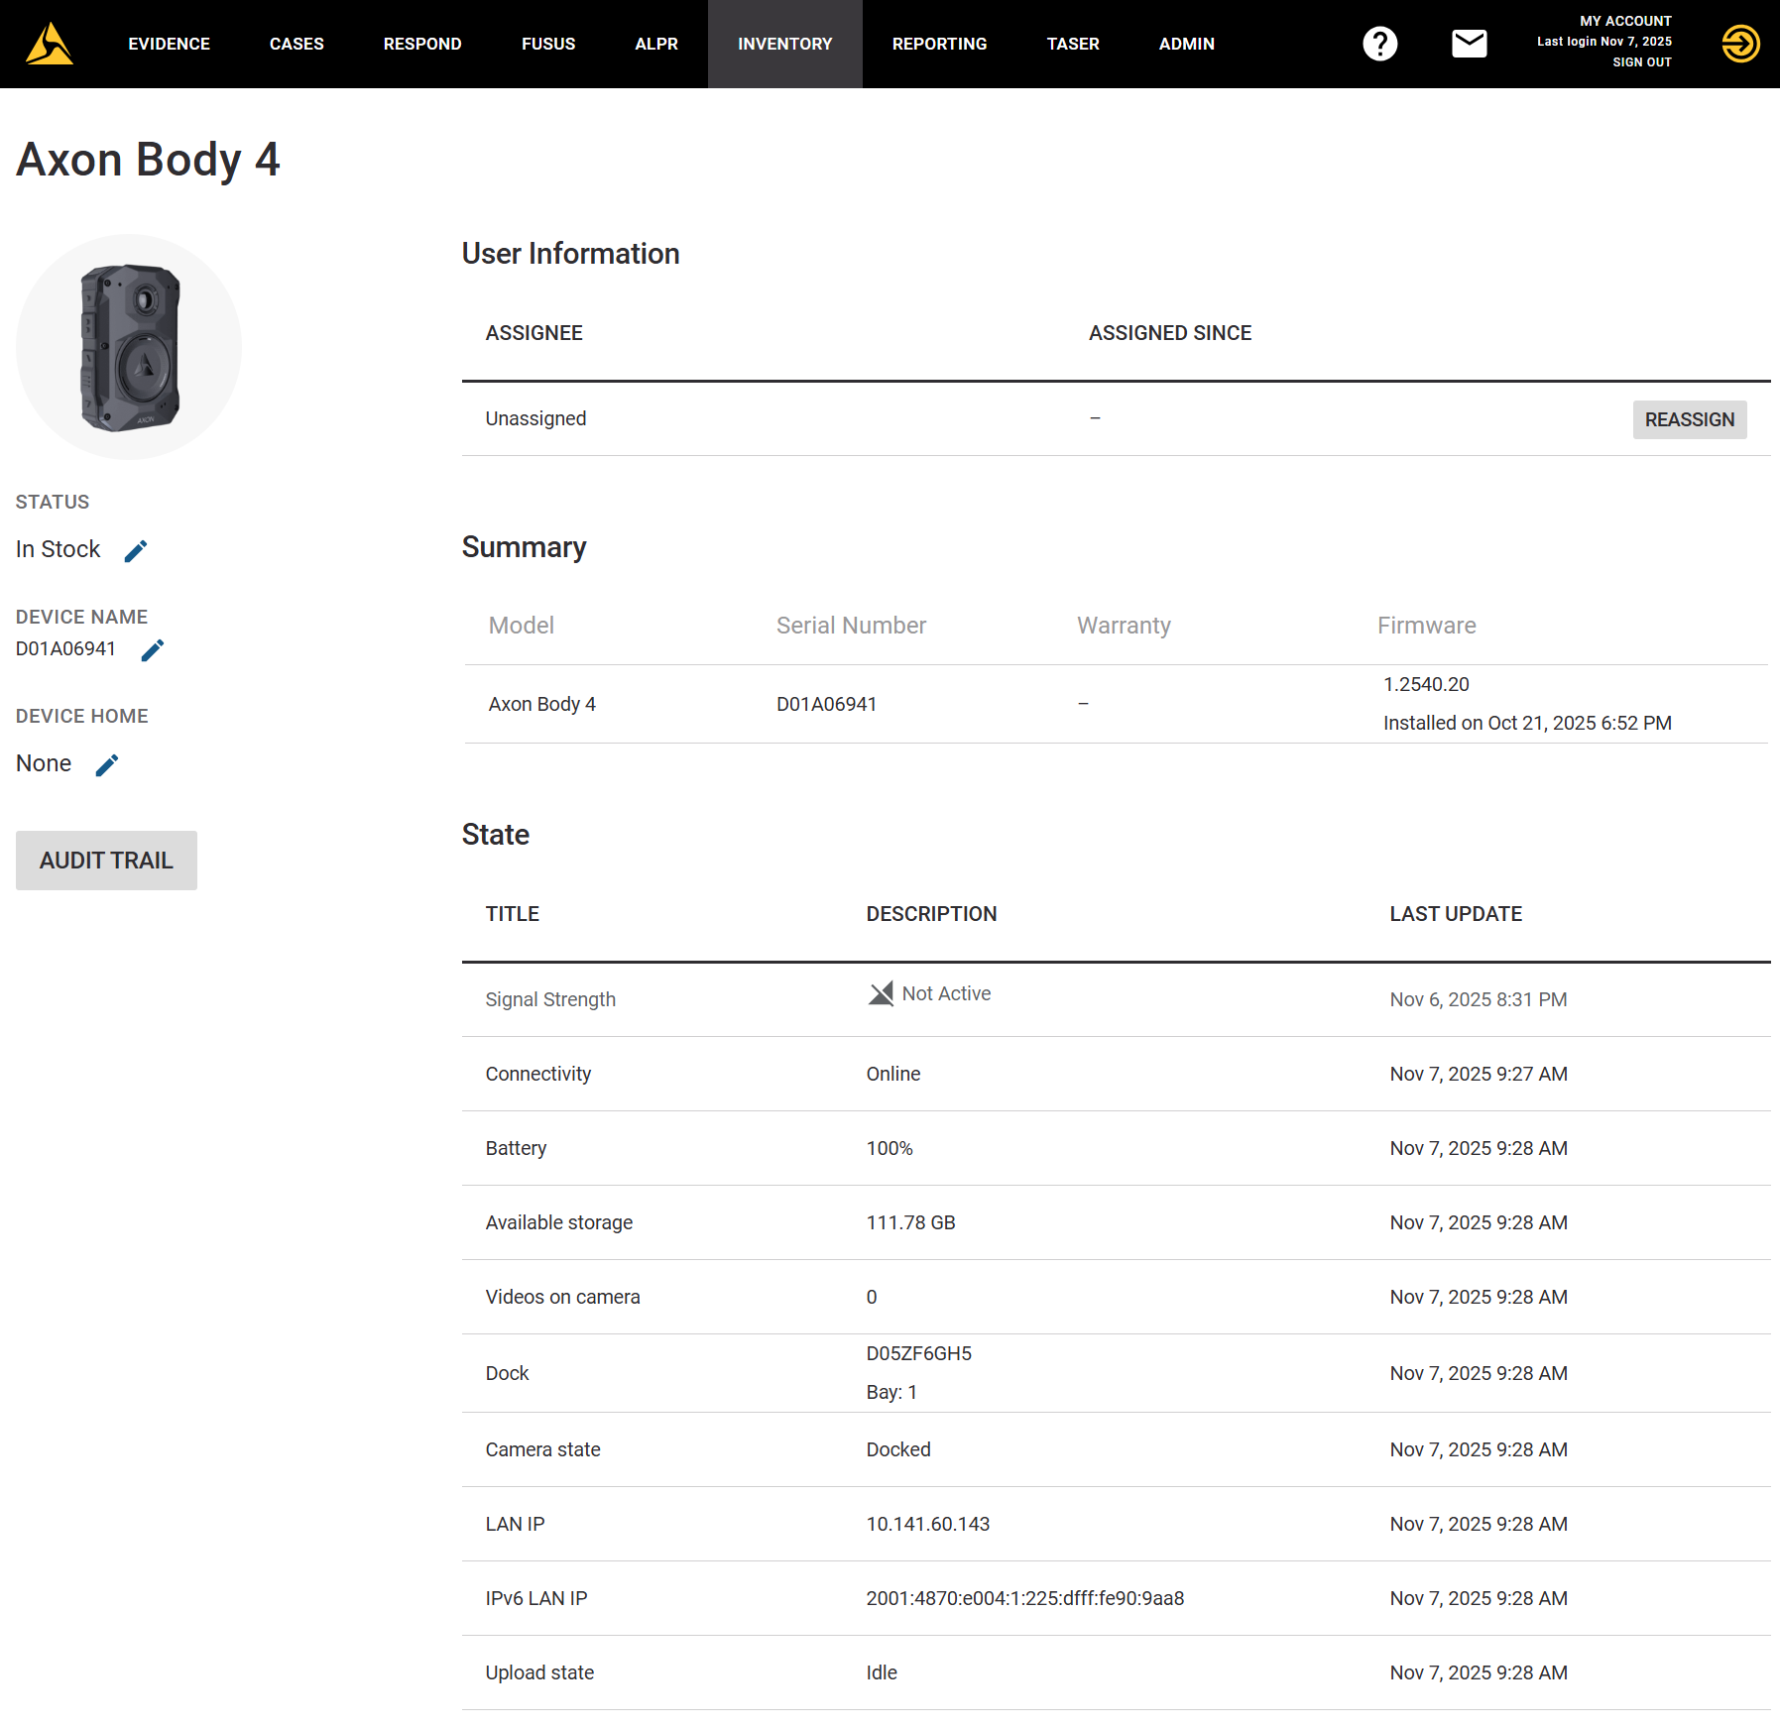Open the Audit Trail

point(105,860)
